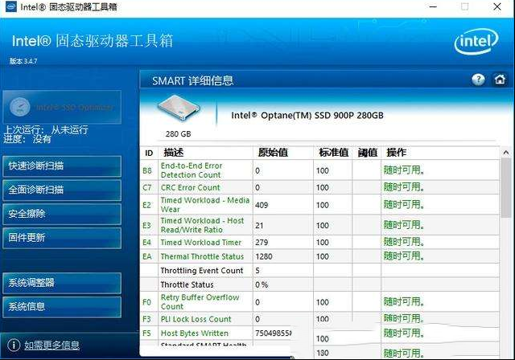The height and width of the screenshot is (360, 515).
Task: Click Intel Optane SSD 900P 280GB label
Action: pyautogui.click(x=307, y=116)
